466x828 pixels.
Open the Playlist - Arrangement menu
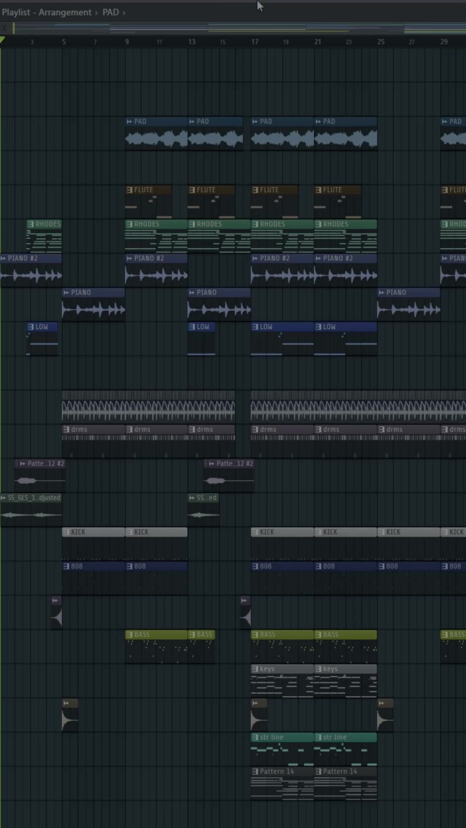pos(47,13)
